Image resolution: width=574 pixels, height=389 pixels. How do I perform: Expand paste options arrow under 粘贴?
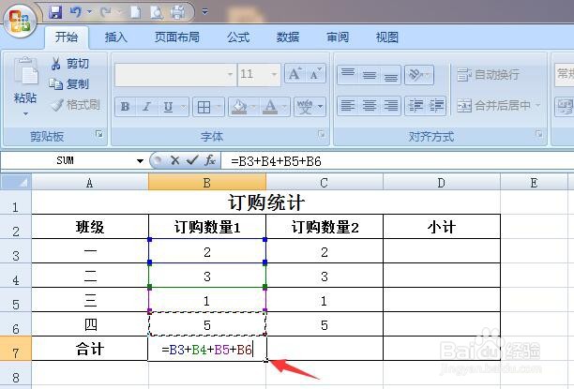[x=25, y=113]
